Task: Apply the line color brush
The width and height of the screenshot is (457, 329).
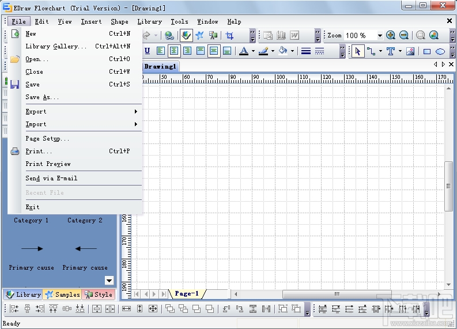Action: click(263, 51)
